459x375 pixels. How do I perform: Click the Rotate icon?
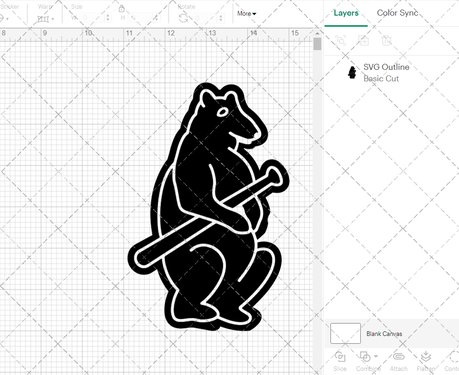(x=184, y=18)
